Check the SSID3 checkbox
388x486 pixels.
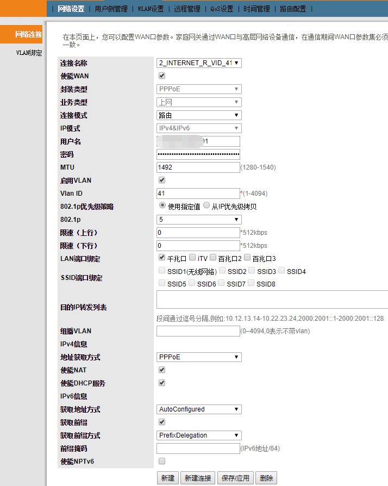coord(252,270)
